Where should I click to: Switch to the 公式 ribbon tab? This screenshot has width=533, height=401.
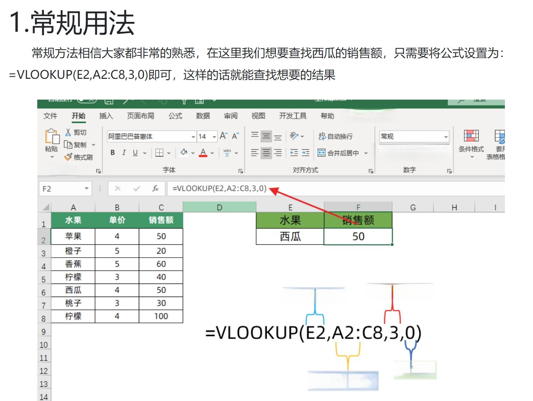click(x=175, y=116)
